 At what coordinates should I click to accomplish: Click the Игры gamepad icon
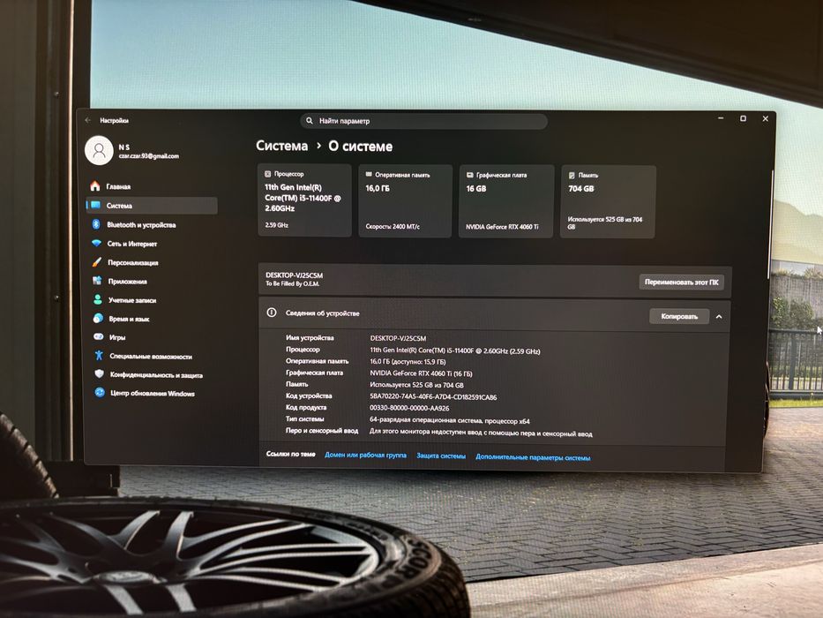tap(98, 337)
